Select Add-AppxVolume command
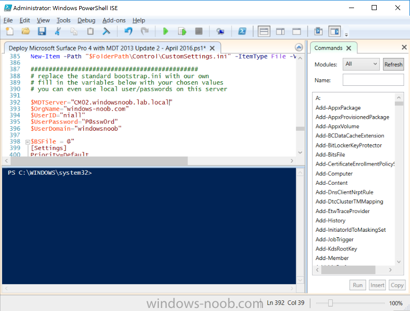410x311 pixels. [337, 126]
